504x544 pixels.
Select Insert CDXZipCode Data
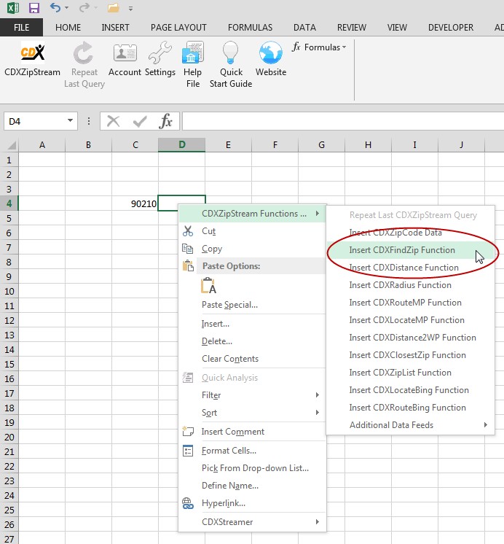point(410,233)
